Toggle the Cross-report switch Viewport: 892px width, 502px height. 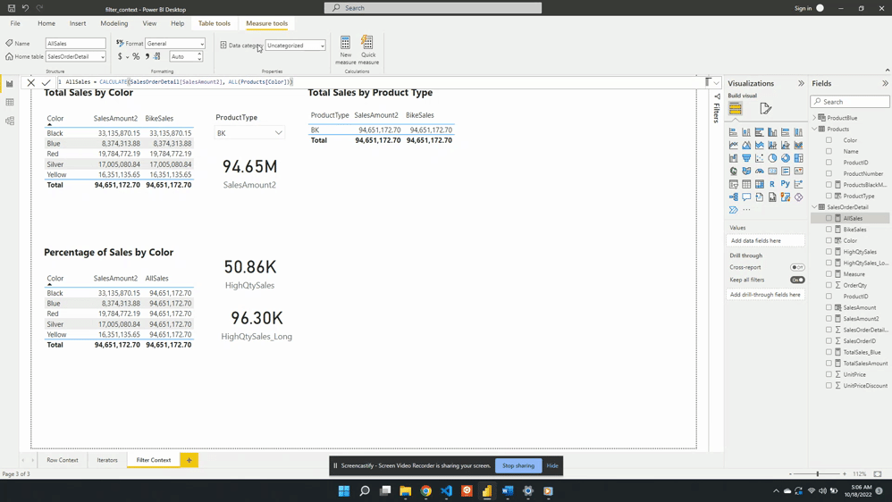[x=797, y=267]
